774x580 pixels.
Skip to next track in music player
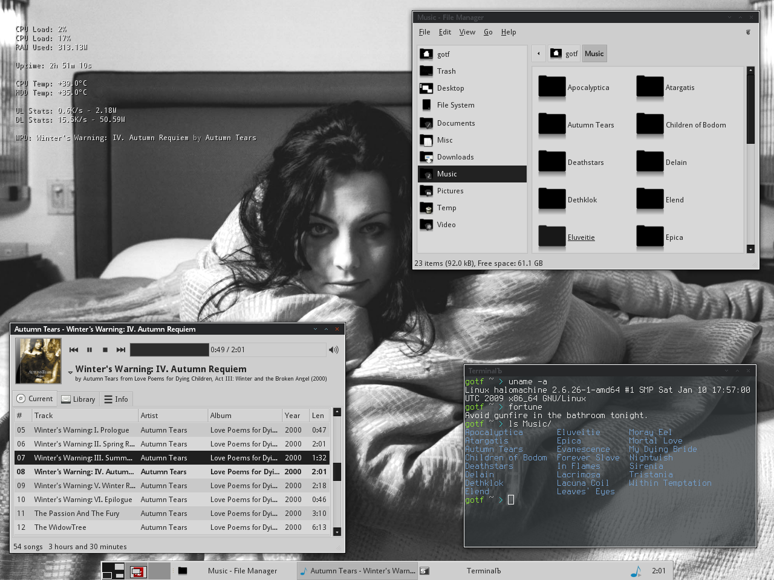pos(121,350)
